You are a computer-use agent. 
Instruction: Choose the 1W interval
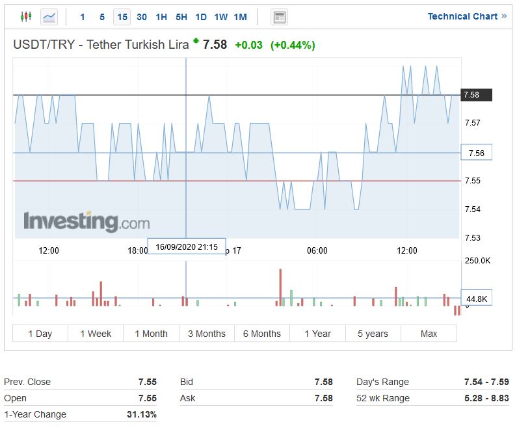click(221, 17)
